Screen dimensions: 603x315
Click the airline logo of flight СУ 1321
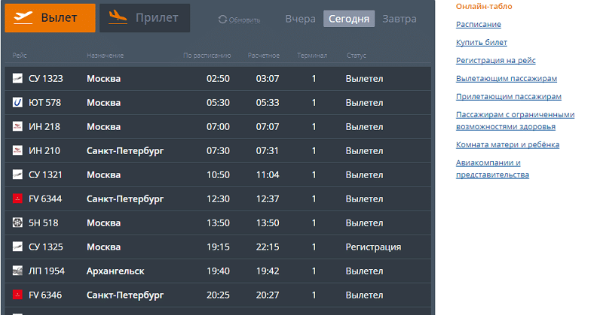17,174
